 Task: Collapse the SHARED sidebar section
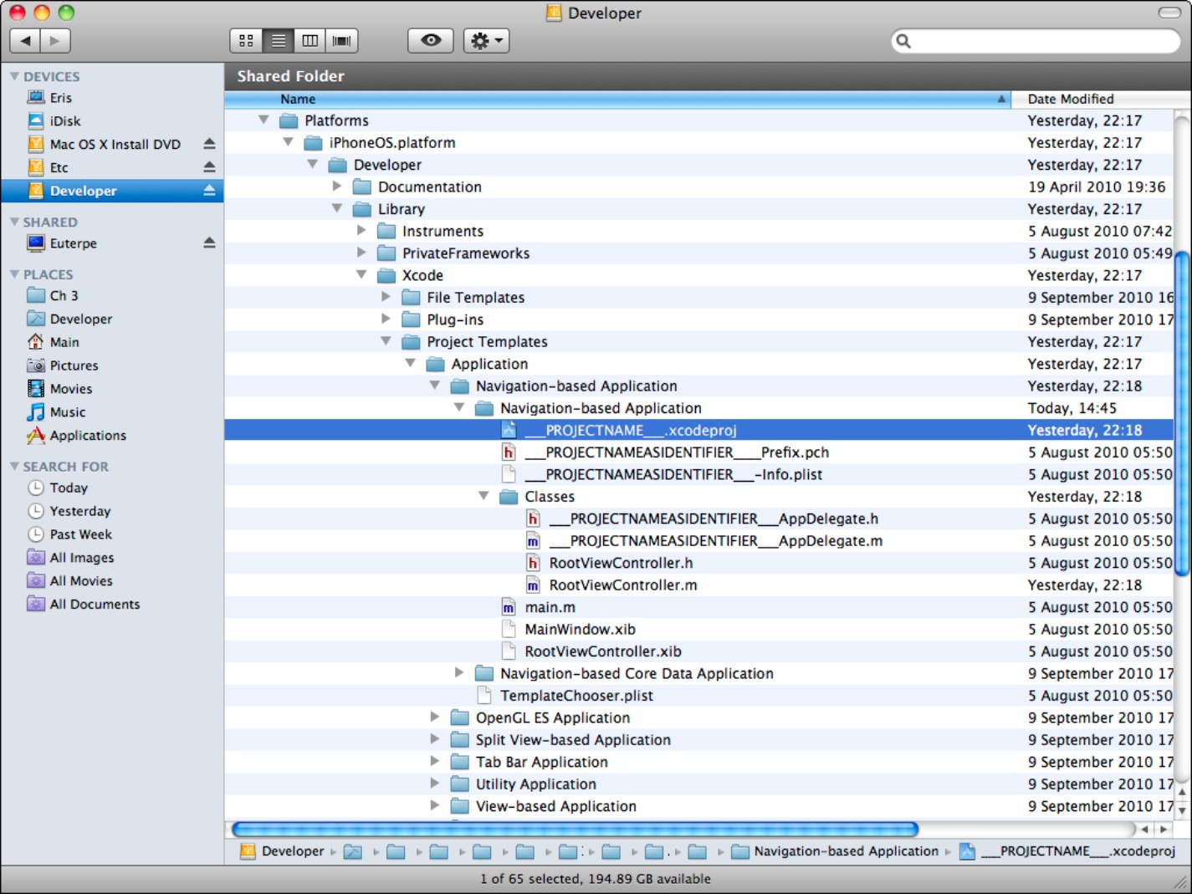[x=14, y=222]
